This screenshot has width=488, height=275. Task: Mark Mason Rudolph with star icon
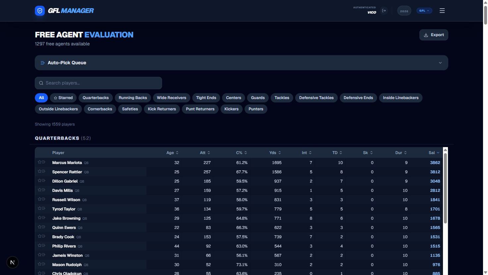coord(39,264)
